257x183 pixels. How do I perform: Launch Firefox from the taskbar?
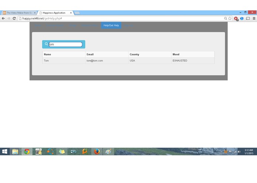click(97, 152)
